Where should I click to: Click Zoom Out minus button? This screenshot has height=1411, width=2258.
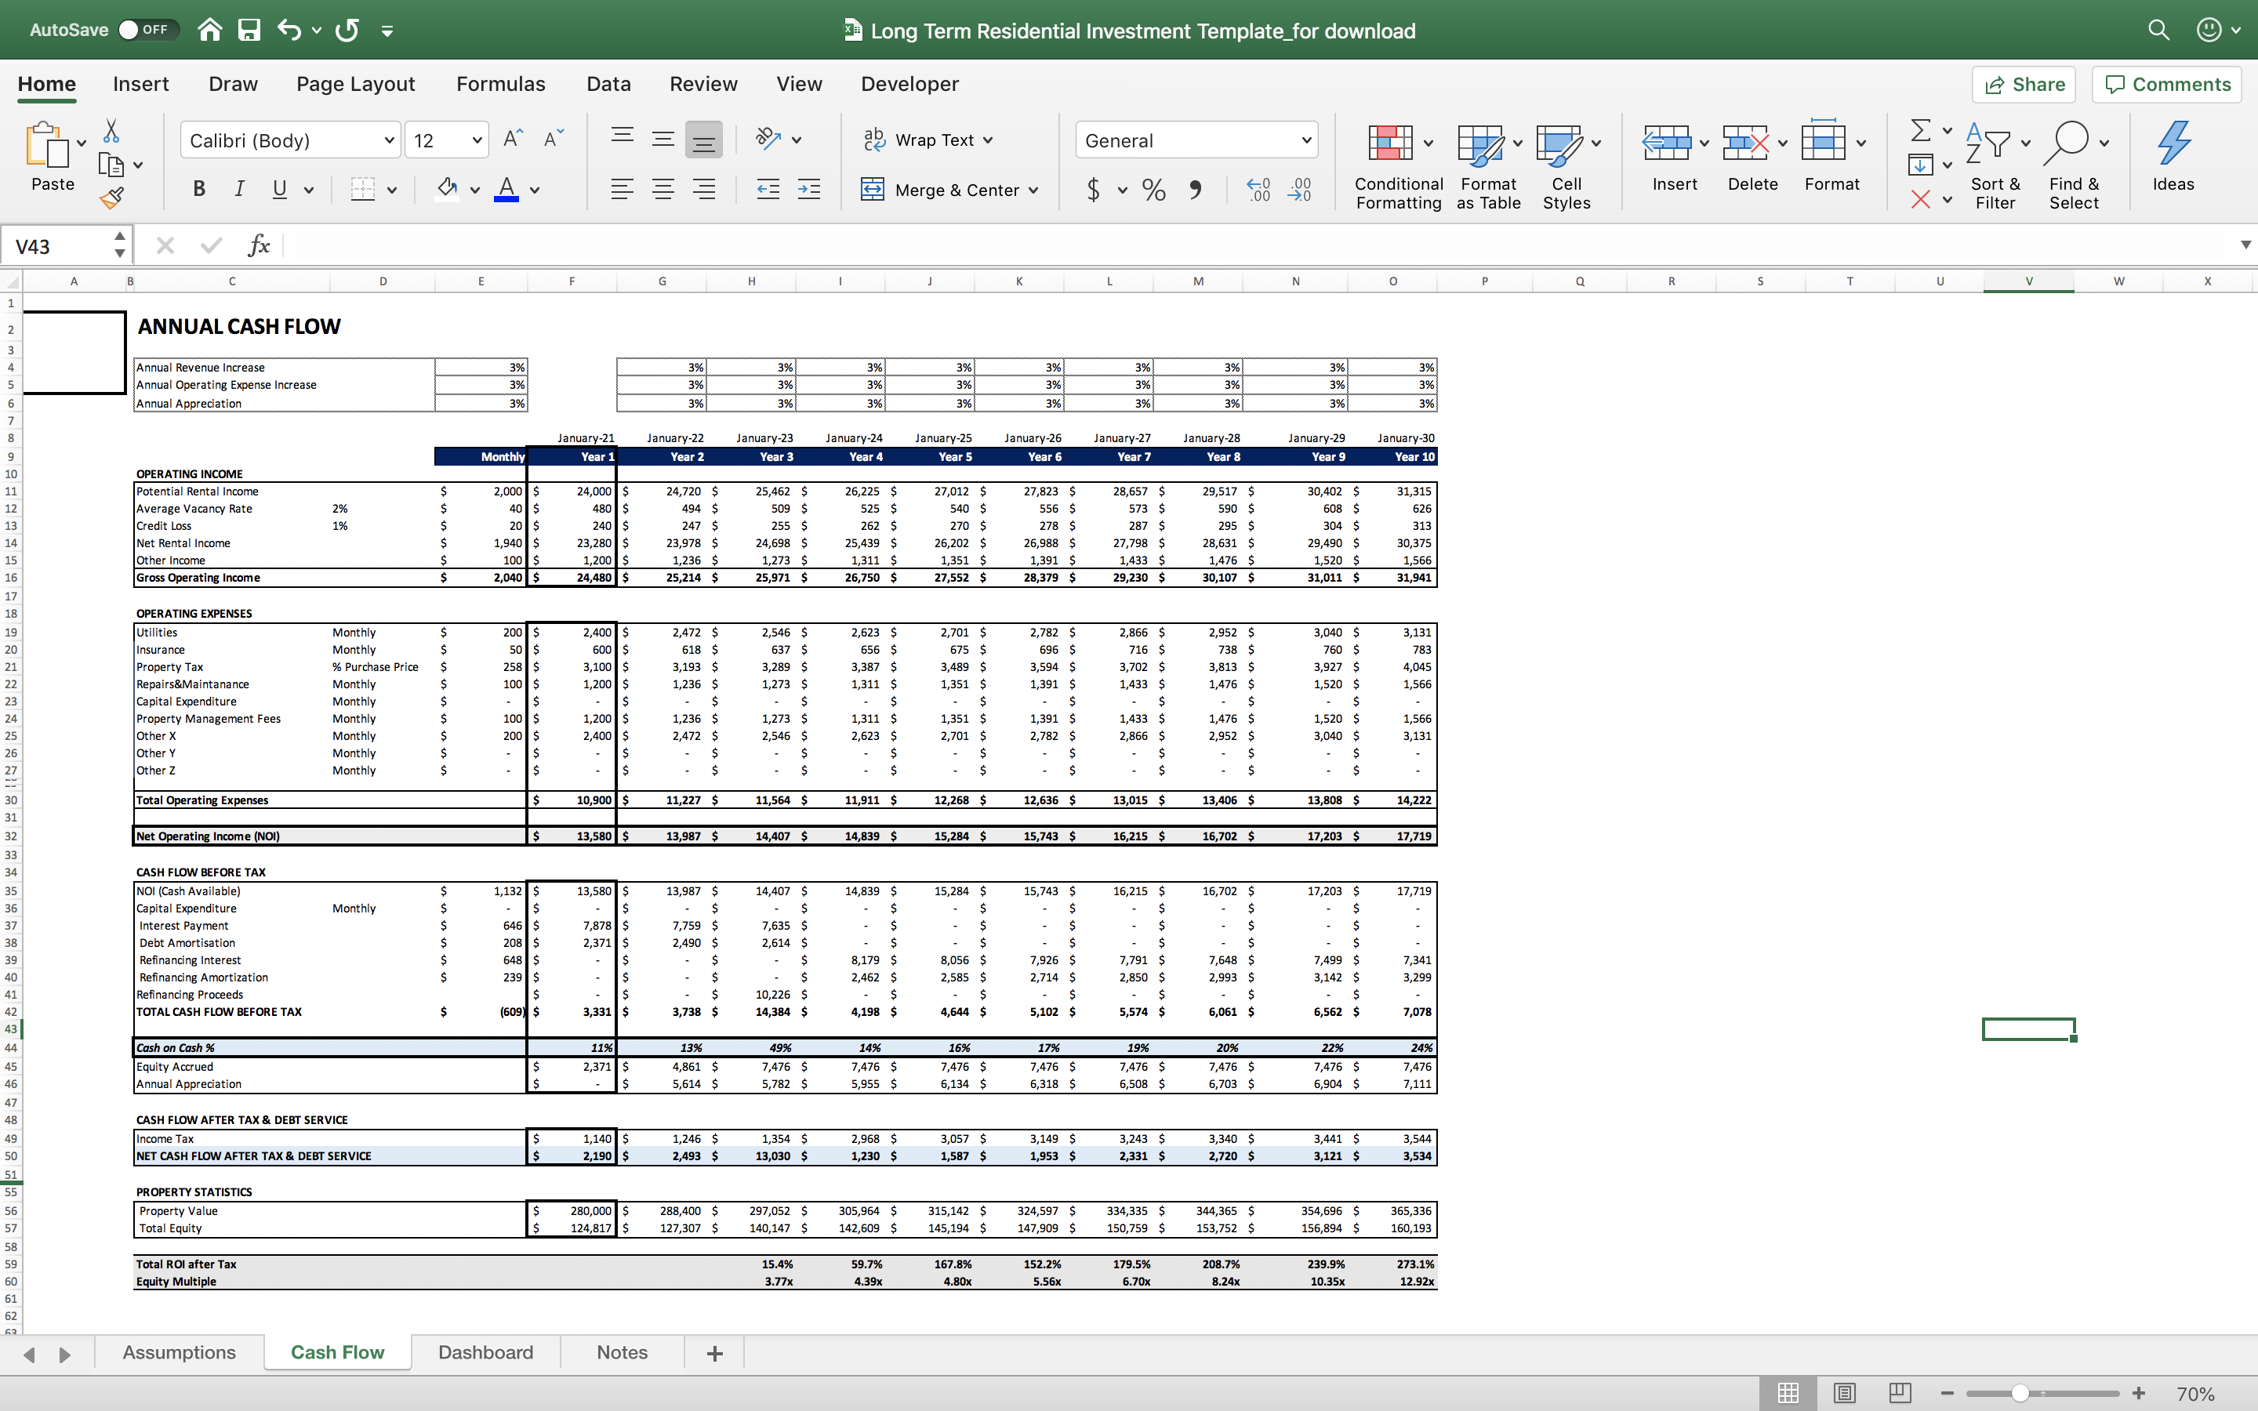coord(1948,1393)
